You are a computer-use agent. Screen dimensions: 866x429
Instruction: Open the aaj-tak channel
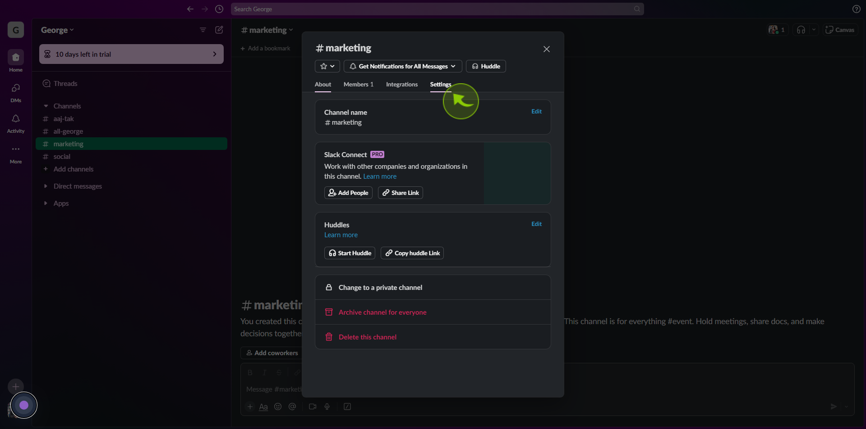point(131,119)
